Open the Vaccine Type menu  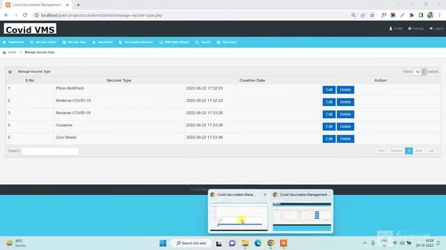(x=75, y=42)
